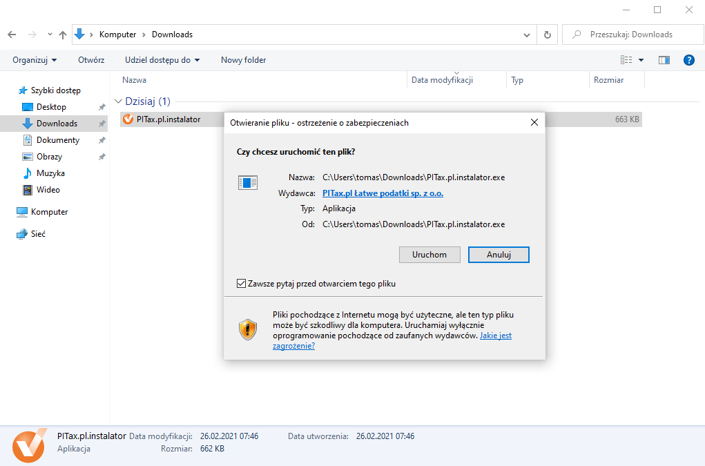
Task: Open Wideo in the sidebar
Action: (48, 190)
